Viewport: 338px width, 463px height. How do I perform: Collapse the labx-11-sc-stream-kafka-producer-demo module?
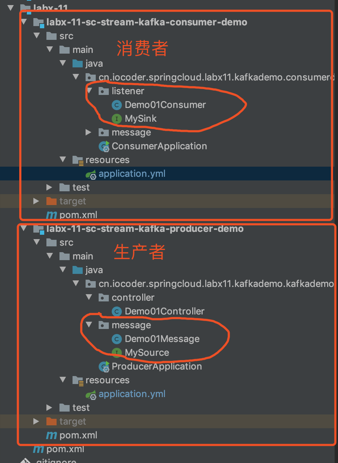[24, 229]
